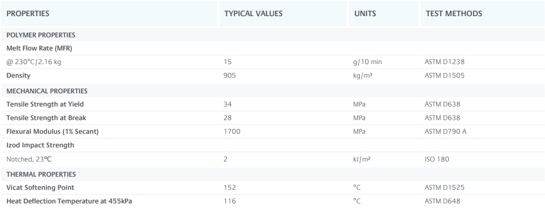
Task: Click the PROPERTIES column header
Action: pos(28,14)
